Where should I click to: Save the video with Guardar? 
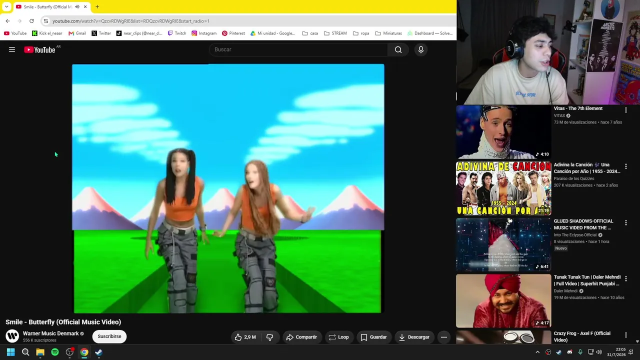[x=373, y=337]
